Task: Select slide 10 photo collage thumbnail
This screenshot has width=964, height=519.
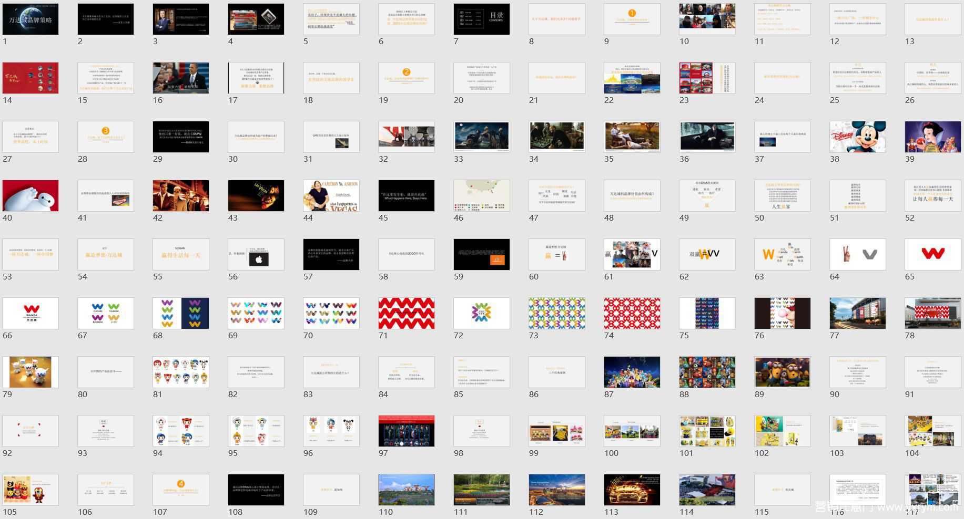Action: coord(707,19)
